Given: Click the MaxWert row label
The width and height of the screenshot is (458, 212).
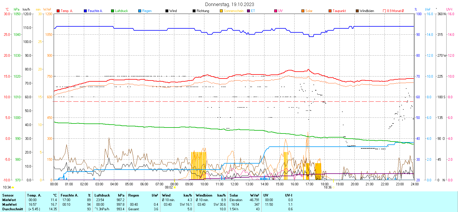Looking at the screenshot, I should coord(9,205).
